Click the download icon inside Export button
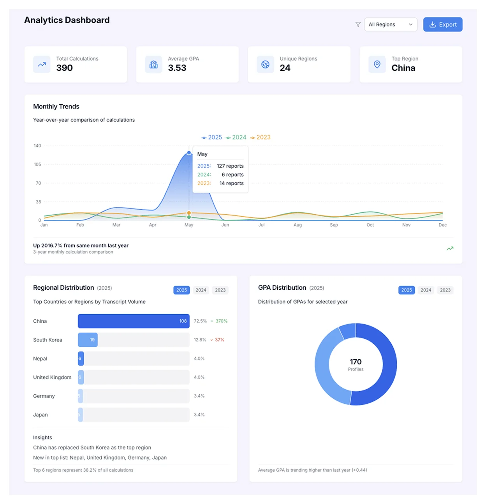Viewport: 486px width, 504px height. click(x=433, y=24)
